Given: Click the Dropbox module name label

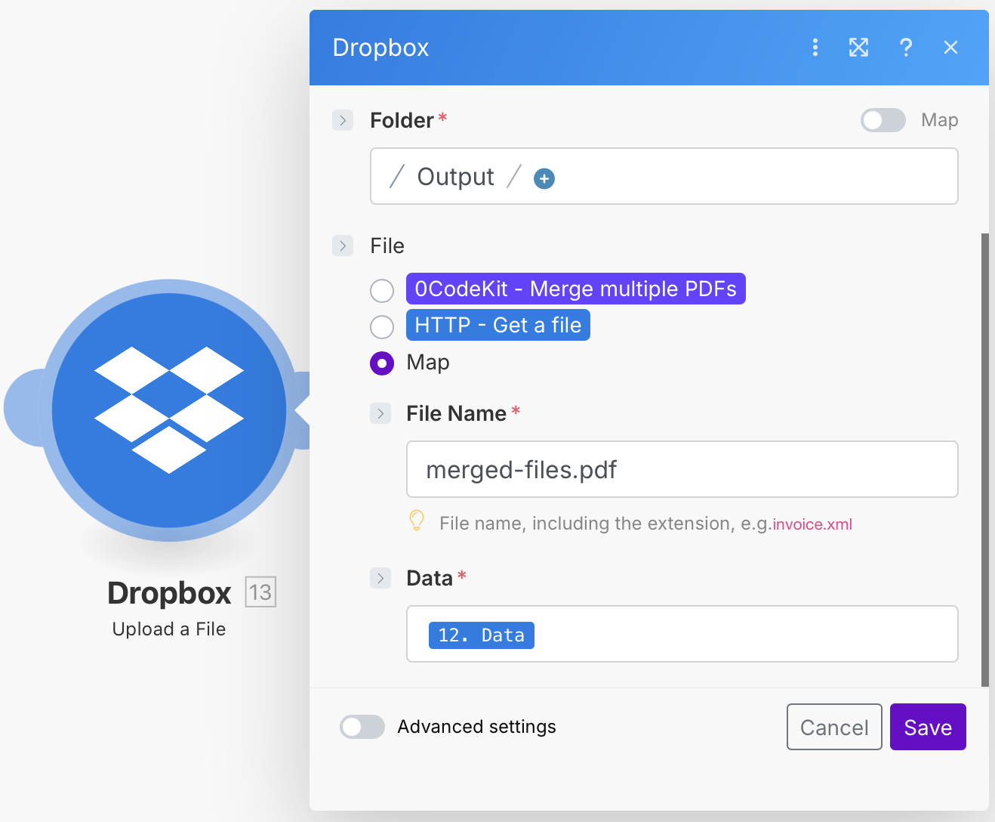Looking at the screenshot, I should [x=169, y=593].
